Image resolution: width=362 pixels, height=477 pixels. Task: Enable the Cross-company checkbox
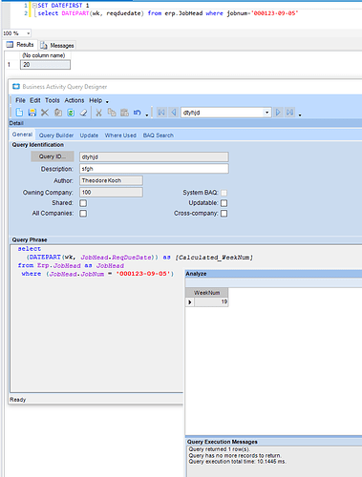tap(224, 214)
